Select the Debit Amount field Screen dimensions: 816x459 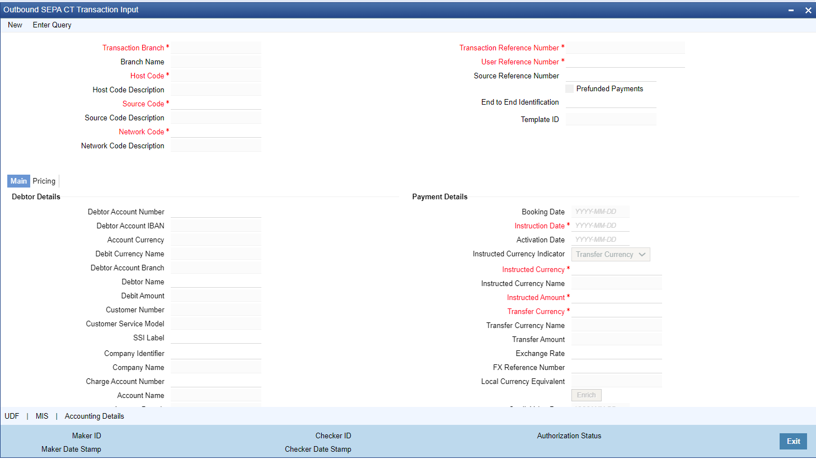click(216, 296)
